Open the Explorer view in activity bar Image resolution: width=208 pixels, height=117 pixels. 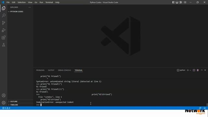tap(4, 8)
